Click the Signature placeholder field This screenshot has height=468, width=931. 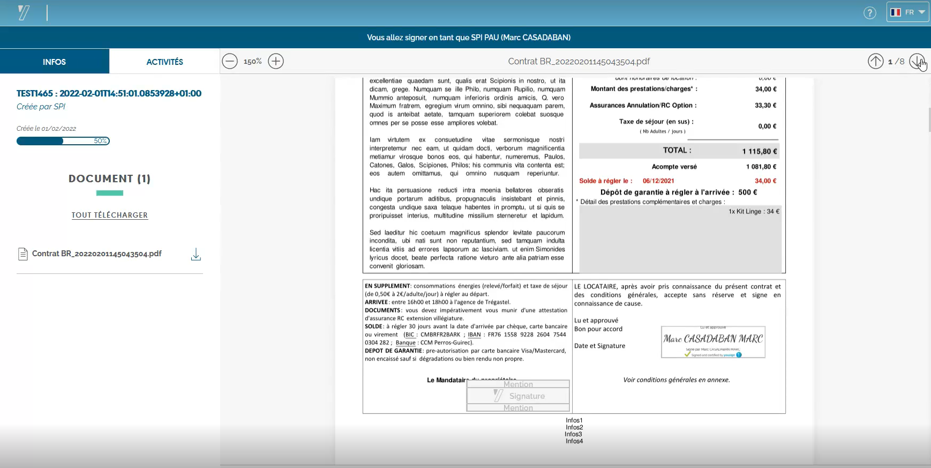[518, 396]
